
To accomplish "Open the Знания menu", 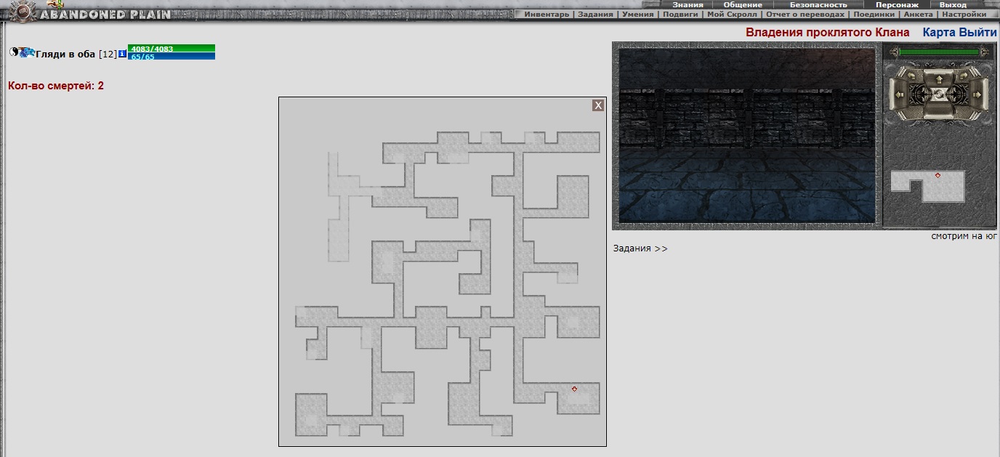I will (x=687, y=4).
